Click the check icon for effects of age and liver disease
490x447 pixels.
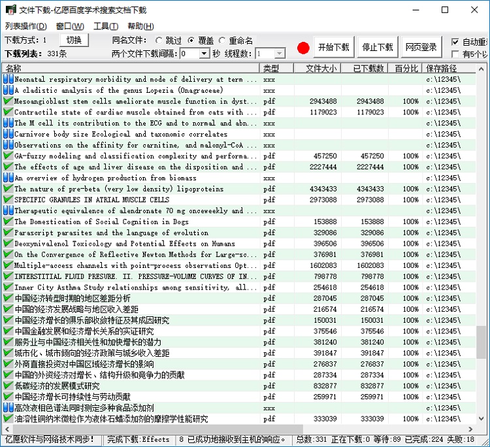pos(8,167)
